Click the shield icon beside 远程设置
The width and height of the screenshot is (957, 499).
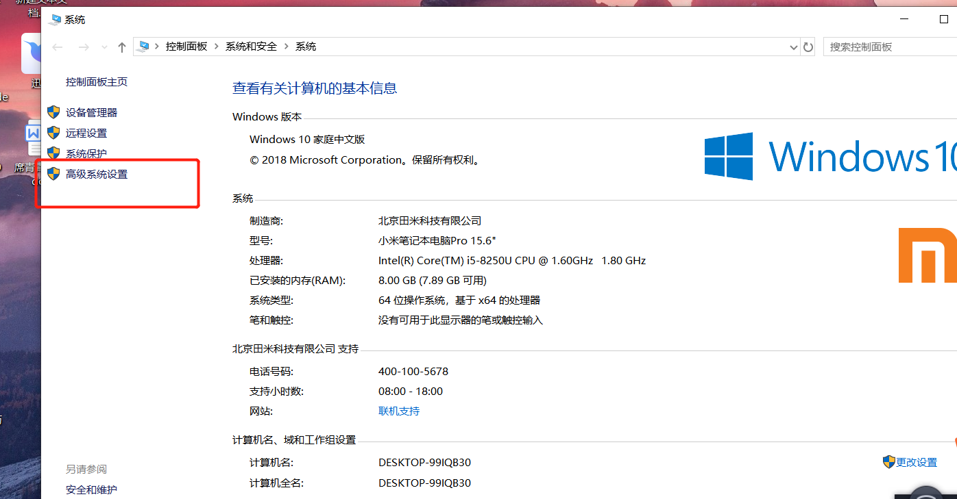click(53, 133)
